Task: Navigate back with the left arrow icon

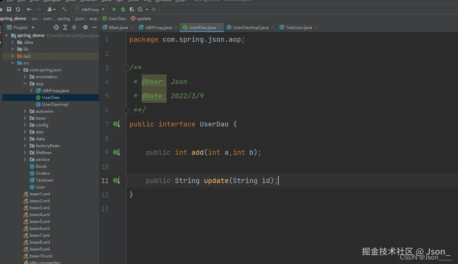Action: pyautogui.click(x=29, y=10)
